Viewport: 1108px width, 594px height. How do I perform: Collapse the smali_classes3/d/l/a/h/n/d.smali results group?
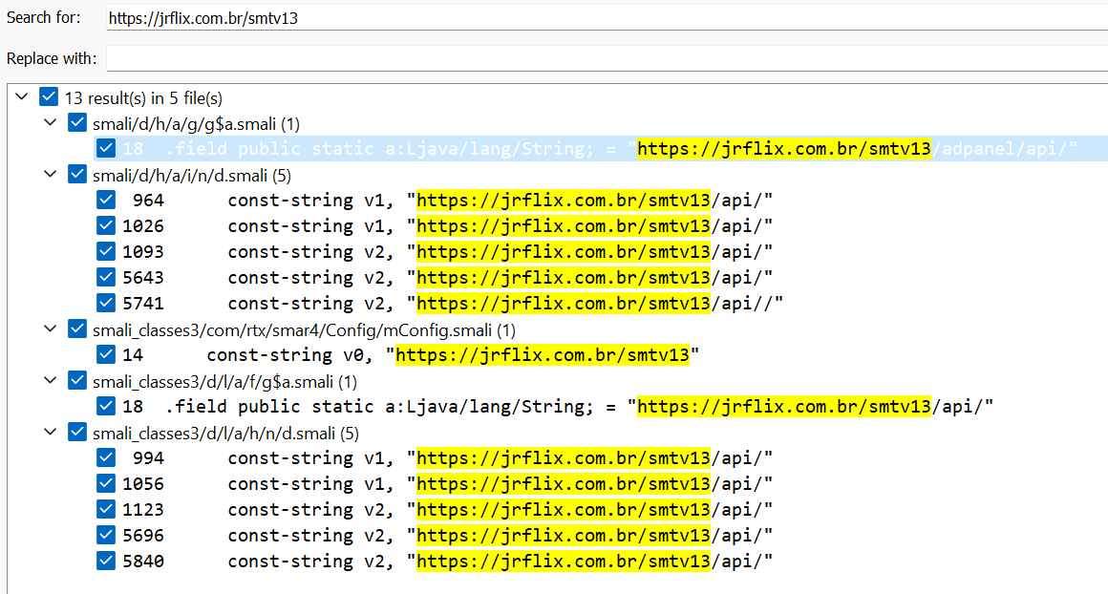[50, 433]
